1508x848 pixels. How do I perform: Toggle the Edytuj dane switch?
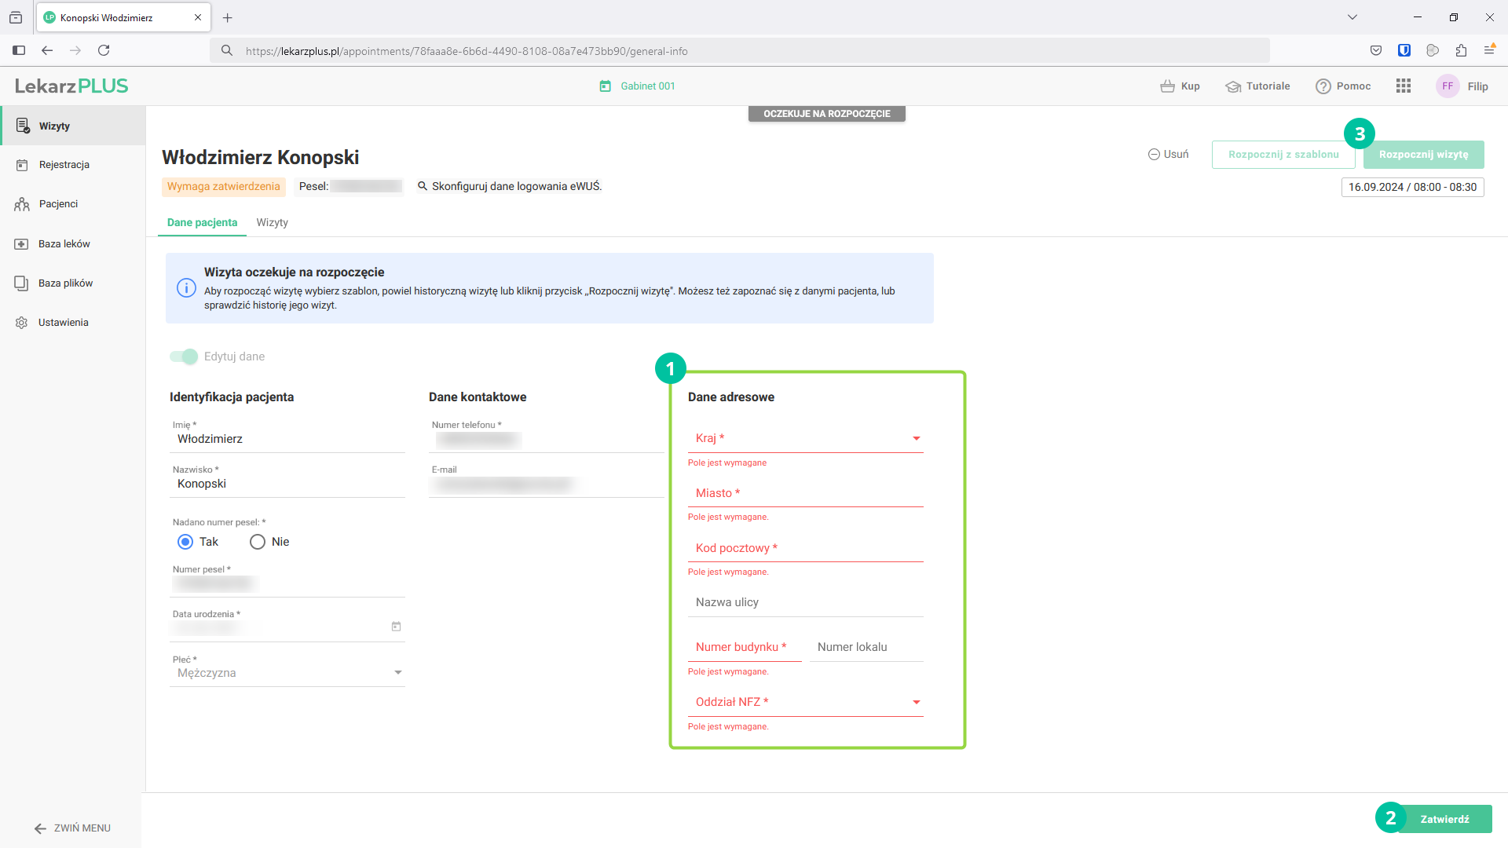point(184,356)
